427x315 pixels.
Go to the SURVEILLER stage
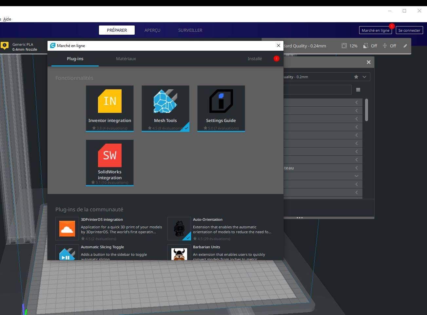[x=190, y=30]
